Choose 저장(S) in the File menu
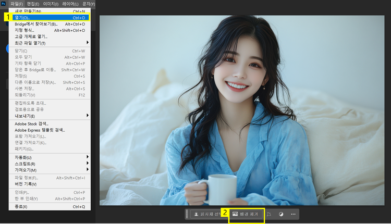Screen dimensions: 391x224 point(50,76)
